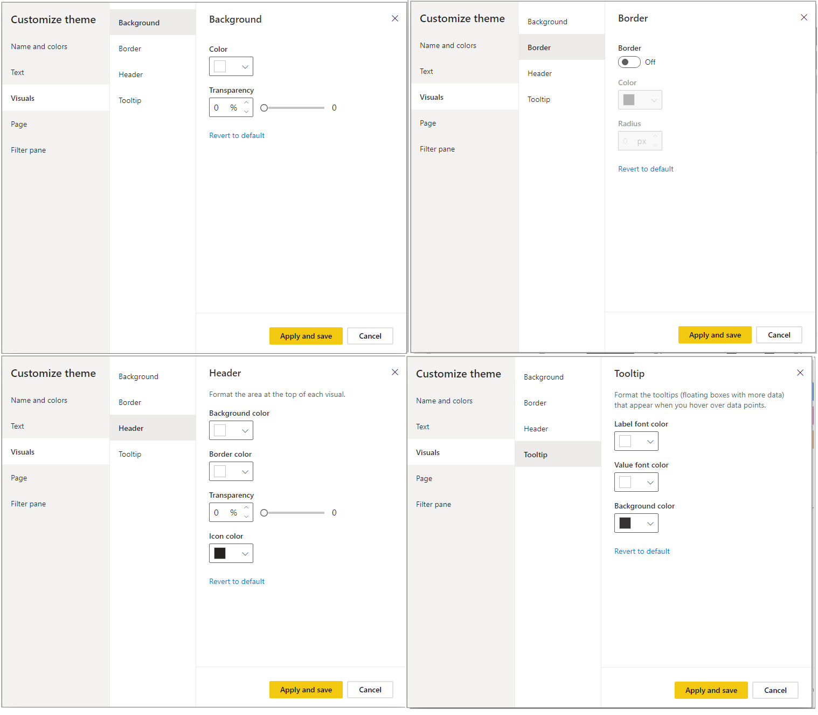Open the Value font color picker dropdown
Image resolution: width=818 pixels, height=715 pixels.
636,482
